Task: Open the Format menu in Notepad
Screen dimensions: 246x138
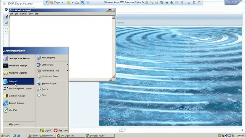Action: 23,14
